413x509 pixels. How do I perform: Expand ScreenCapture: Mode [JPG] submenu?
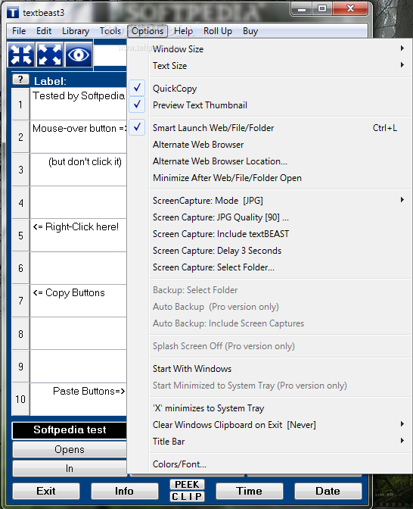pyautogui.click(x=269, y=201)
